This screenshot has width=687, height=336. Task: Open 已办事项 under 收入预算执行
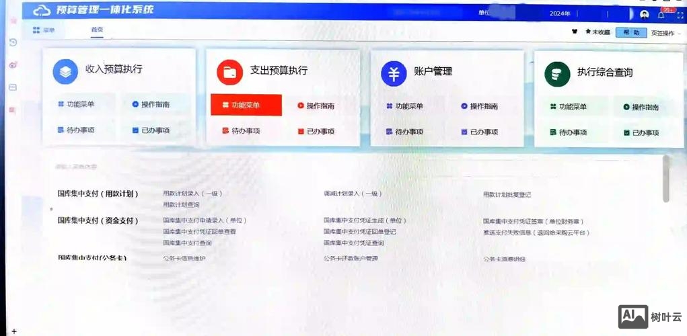pyautogui.click(x=151, y=130)
